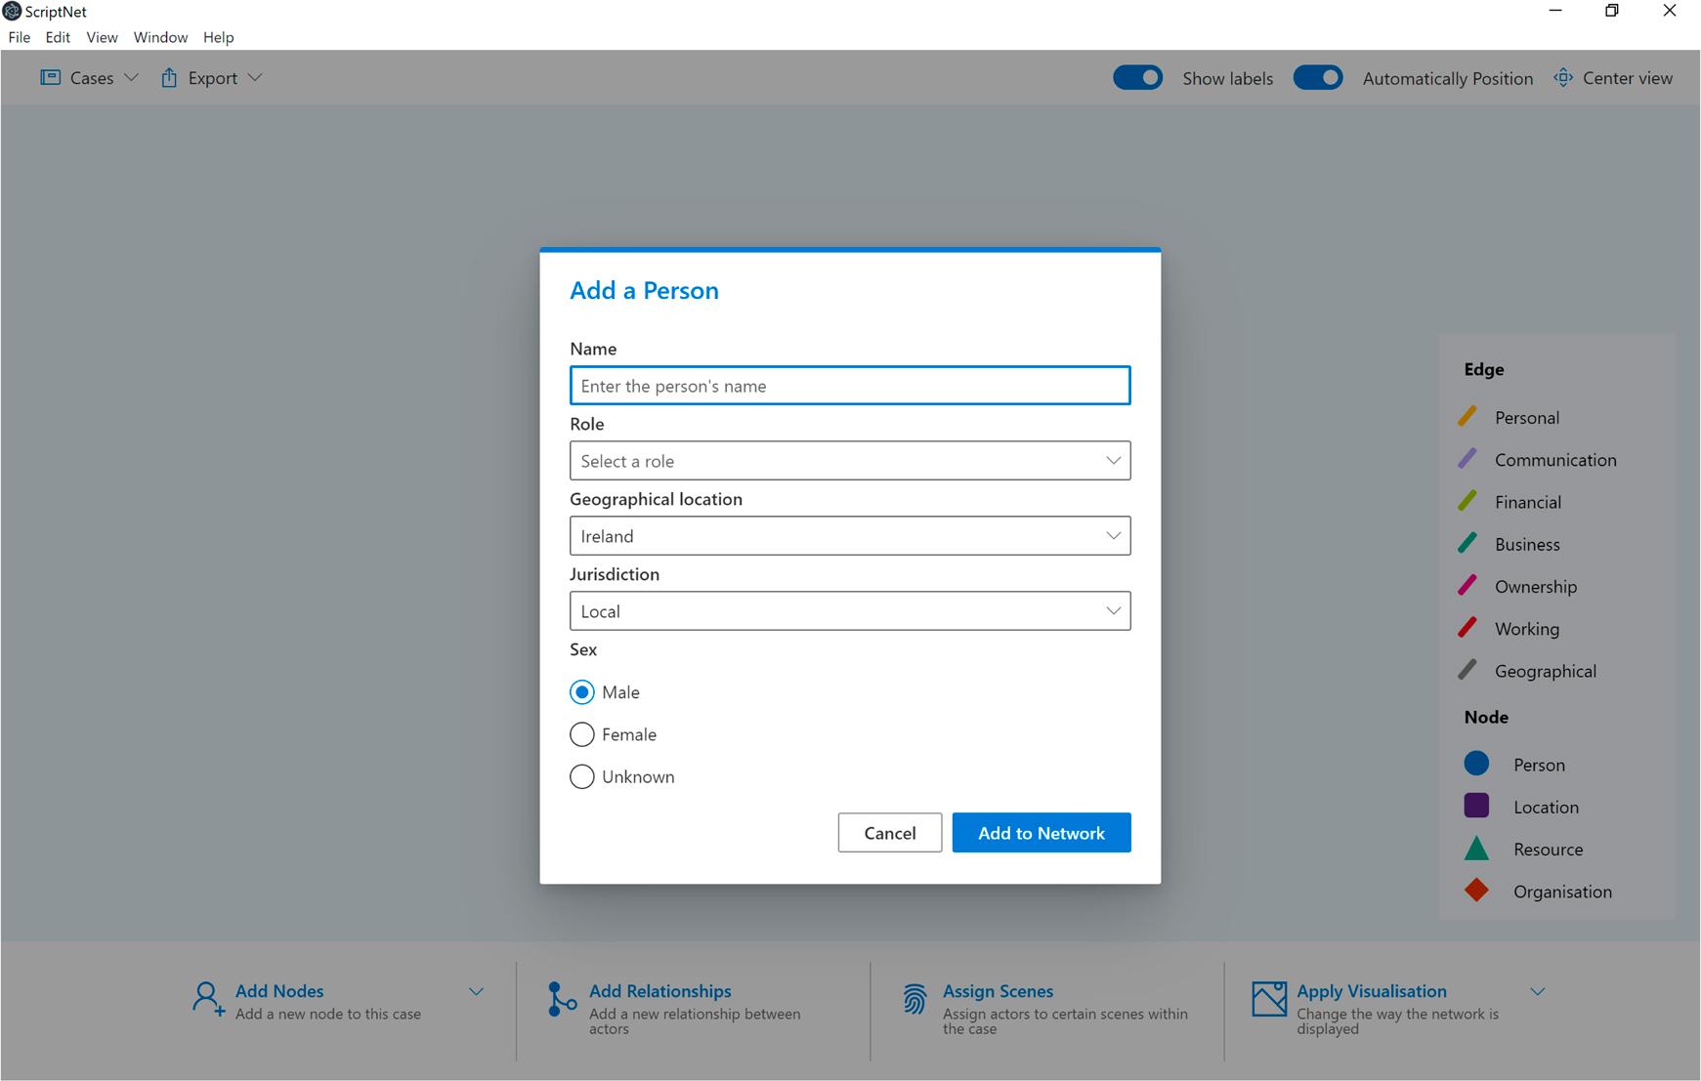Select the Female radio button
This screenshot has height=1081, width=1701.
[x=581, y=734]
